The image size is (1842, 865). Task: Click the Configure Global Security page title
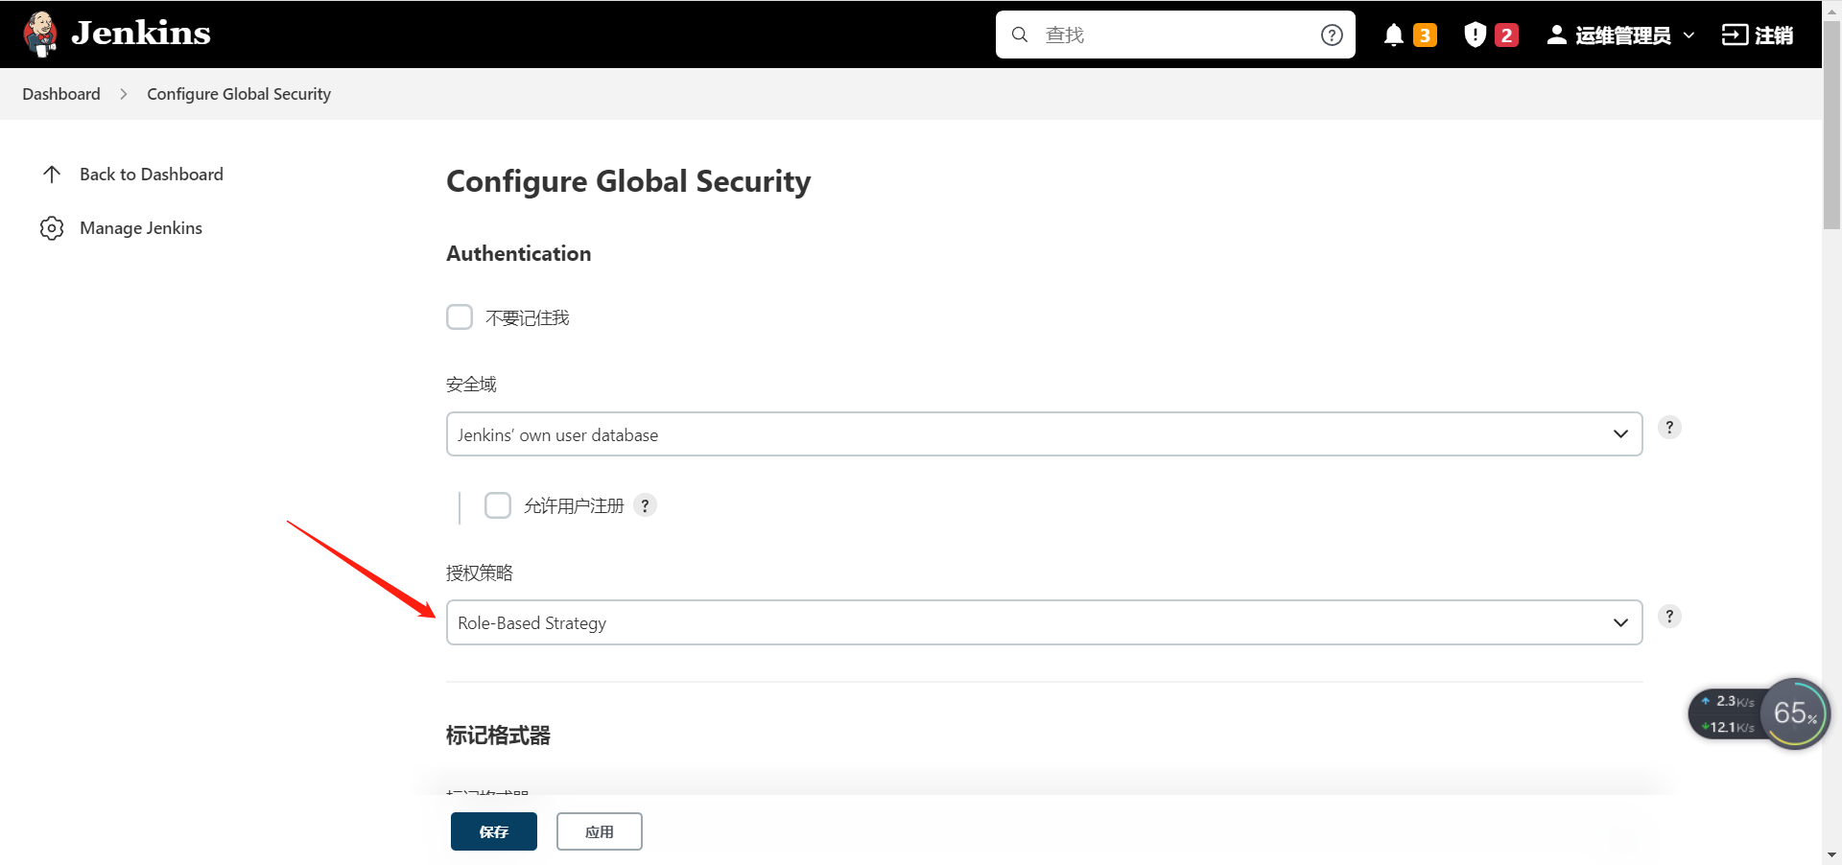(x=628, y=181)
